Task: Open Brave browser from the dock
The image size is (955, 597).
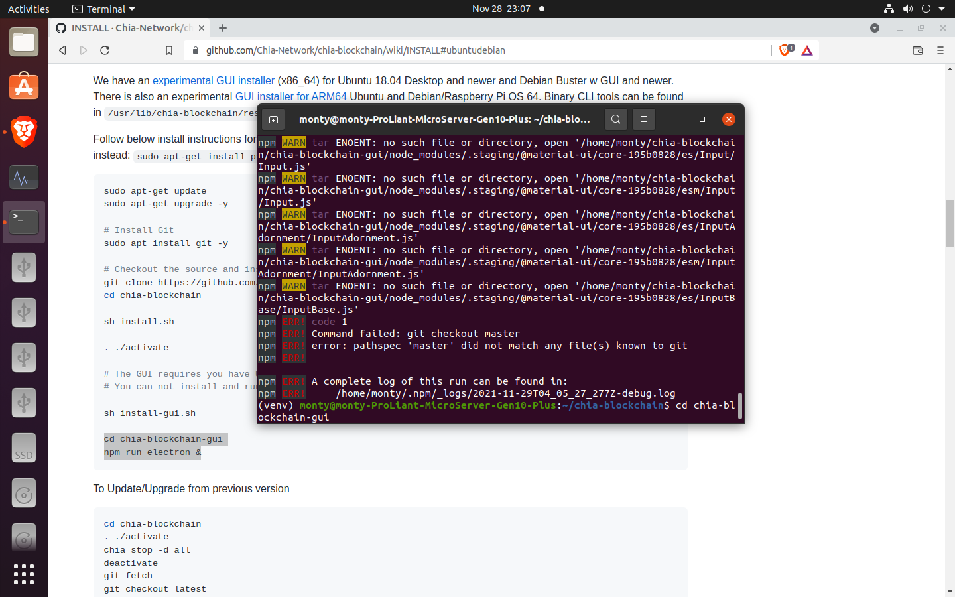Action: point(24,132)
